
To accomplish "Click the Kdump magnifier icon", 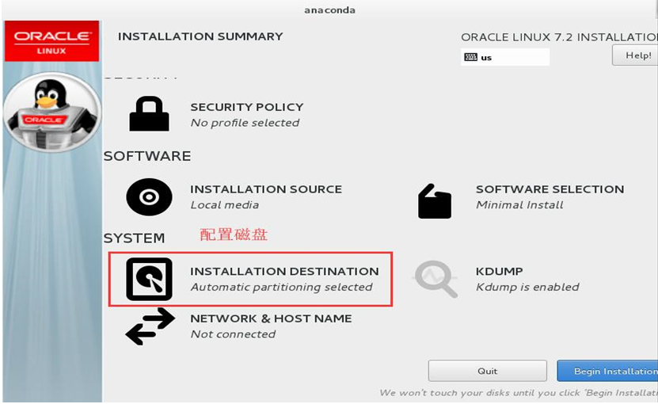I will pyautogui.click(x=436, y=279).
